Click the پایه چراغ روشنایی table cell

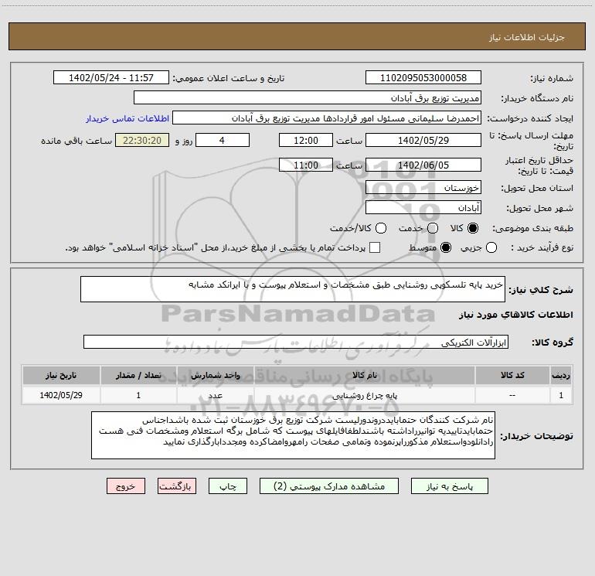tap(364, 395)
